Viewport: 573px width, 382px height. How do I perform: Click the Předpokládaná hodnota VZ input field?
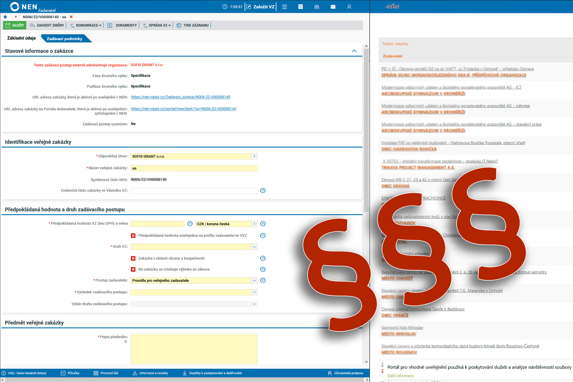click(x=157, y=224)
